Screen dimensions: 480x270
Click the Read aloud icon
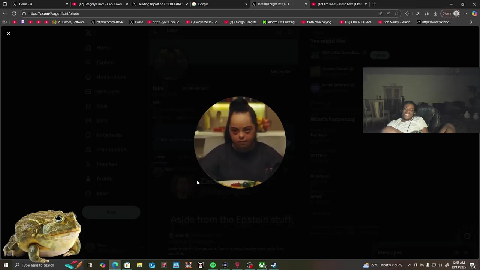click(388, 13)
